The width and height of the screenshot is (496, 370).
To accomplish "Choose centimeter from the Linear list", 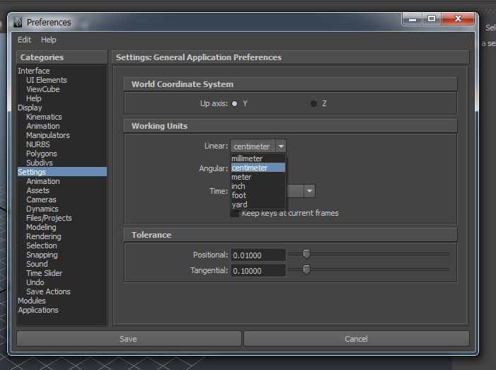I will pos(258,168).
